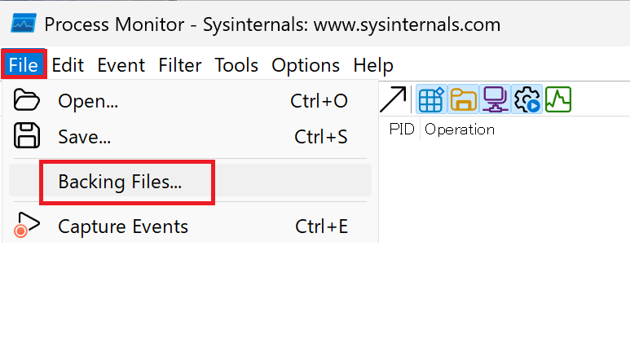Click the Operation column header
Viewport: 630px width, 343px height.
[x=459, y=130]
